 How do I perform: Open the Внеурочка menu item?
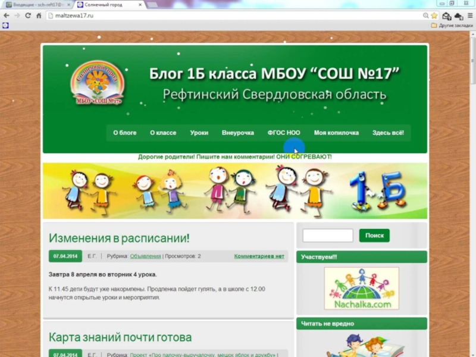coord(237,133)
